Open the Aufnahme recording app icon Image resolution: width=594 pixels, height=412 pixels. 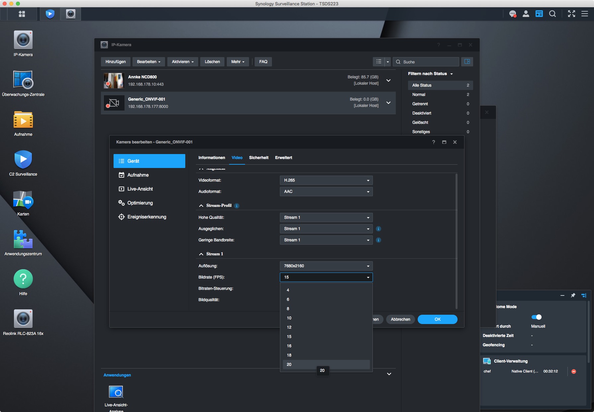(x=23, y=120)
